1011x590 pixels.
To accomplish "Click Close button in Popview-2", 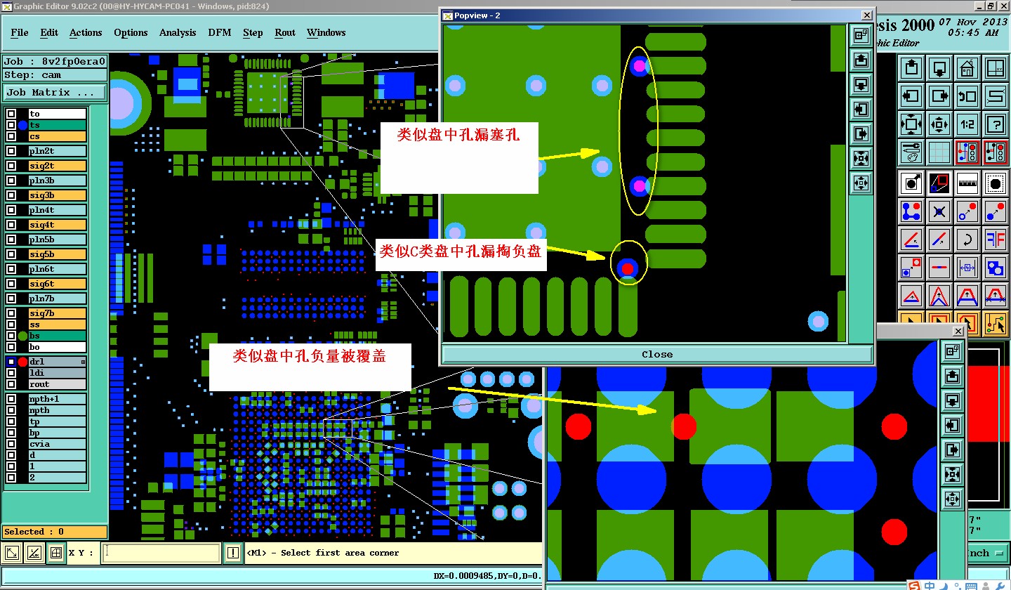I will tap(657, 355).
